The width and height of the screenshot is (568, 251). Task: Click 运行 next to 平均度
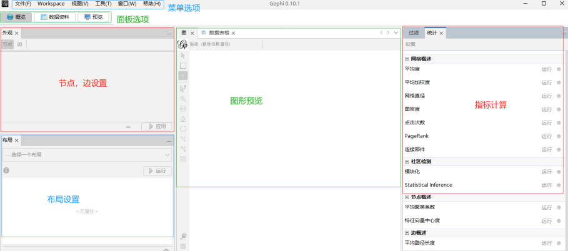(x=546, y=69)
